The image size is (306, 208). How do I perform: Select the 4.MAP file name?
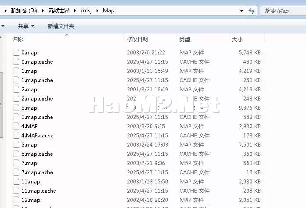tap(29, 126)
